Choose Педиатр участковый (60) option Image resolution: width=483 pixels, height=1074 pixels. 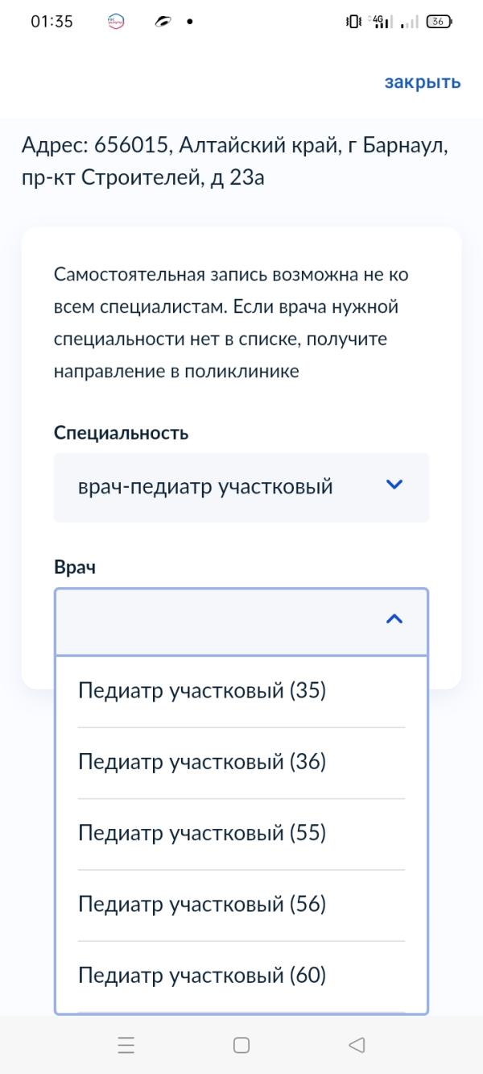202,976
